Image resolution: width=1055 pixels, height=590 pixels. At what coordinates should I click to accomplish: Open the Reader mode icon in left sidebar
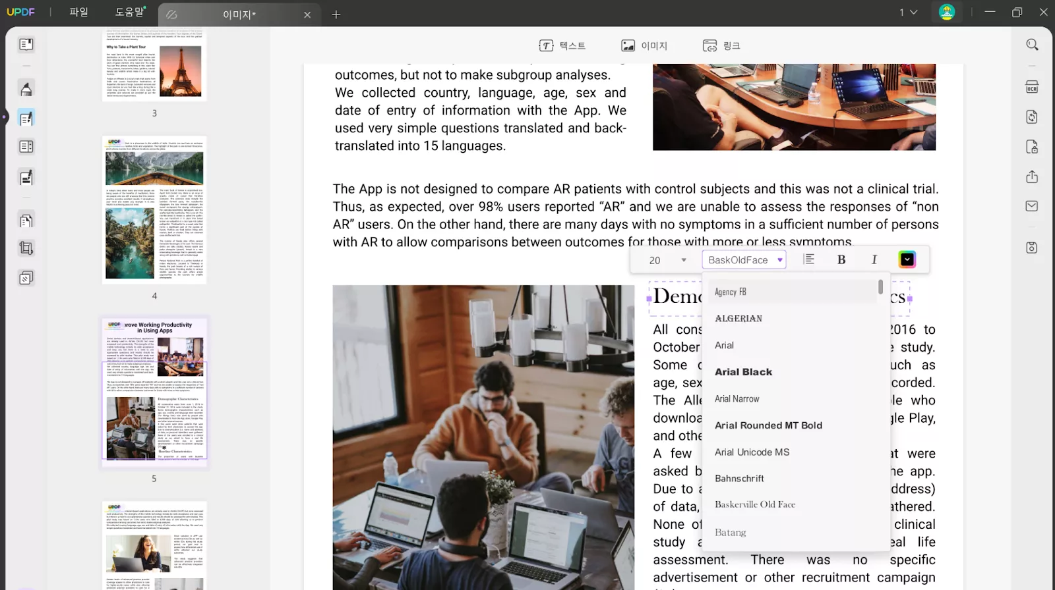pos(26,44)
